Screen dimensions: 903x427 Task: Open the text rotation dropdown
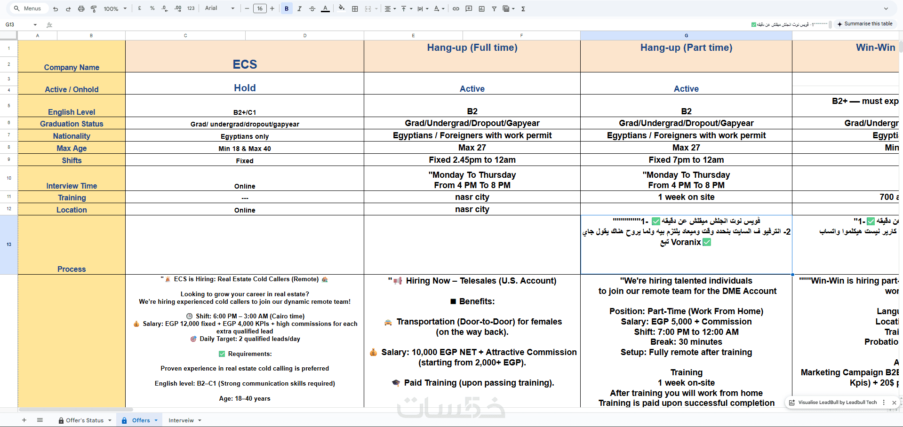[439, 8]
